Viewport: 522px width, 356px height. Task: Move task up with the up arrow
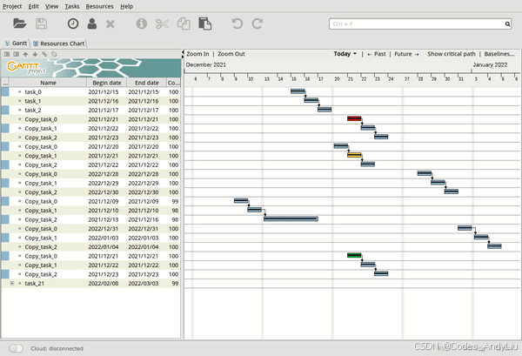tap(25, 54)
